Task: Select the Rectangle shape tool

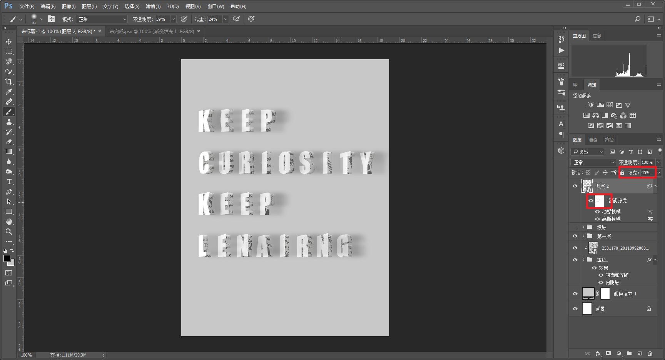Action: pos(8,212)
